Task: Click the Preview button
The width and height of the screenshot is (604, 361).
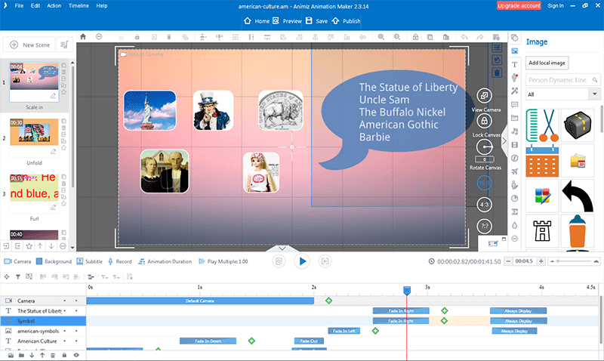Action: pyautogui.click(x=287, y=21)
